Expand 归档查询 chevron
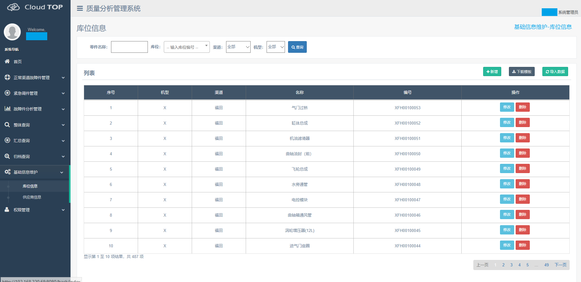The height and width of the screenshot is (282, 581). click(x=63, y=156)
